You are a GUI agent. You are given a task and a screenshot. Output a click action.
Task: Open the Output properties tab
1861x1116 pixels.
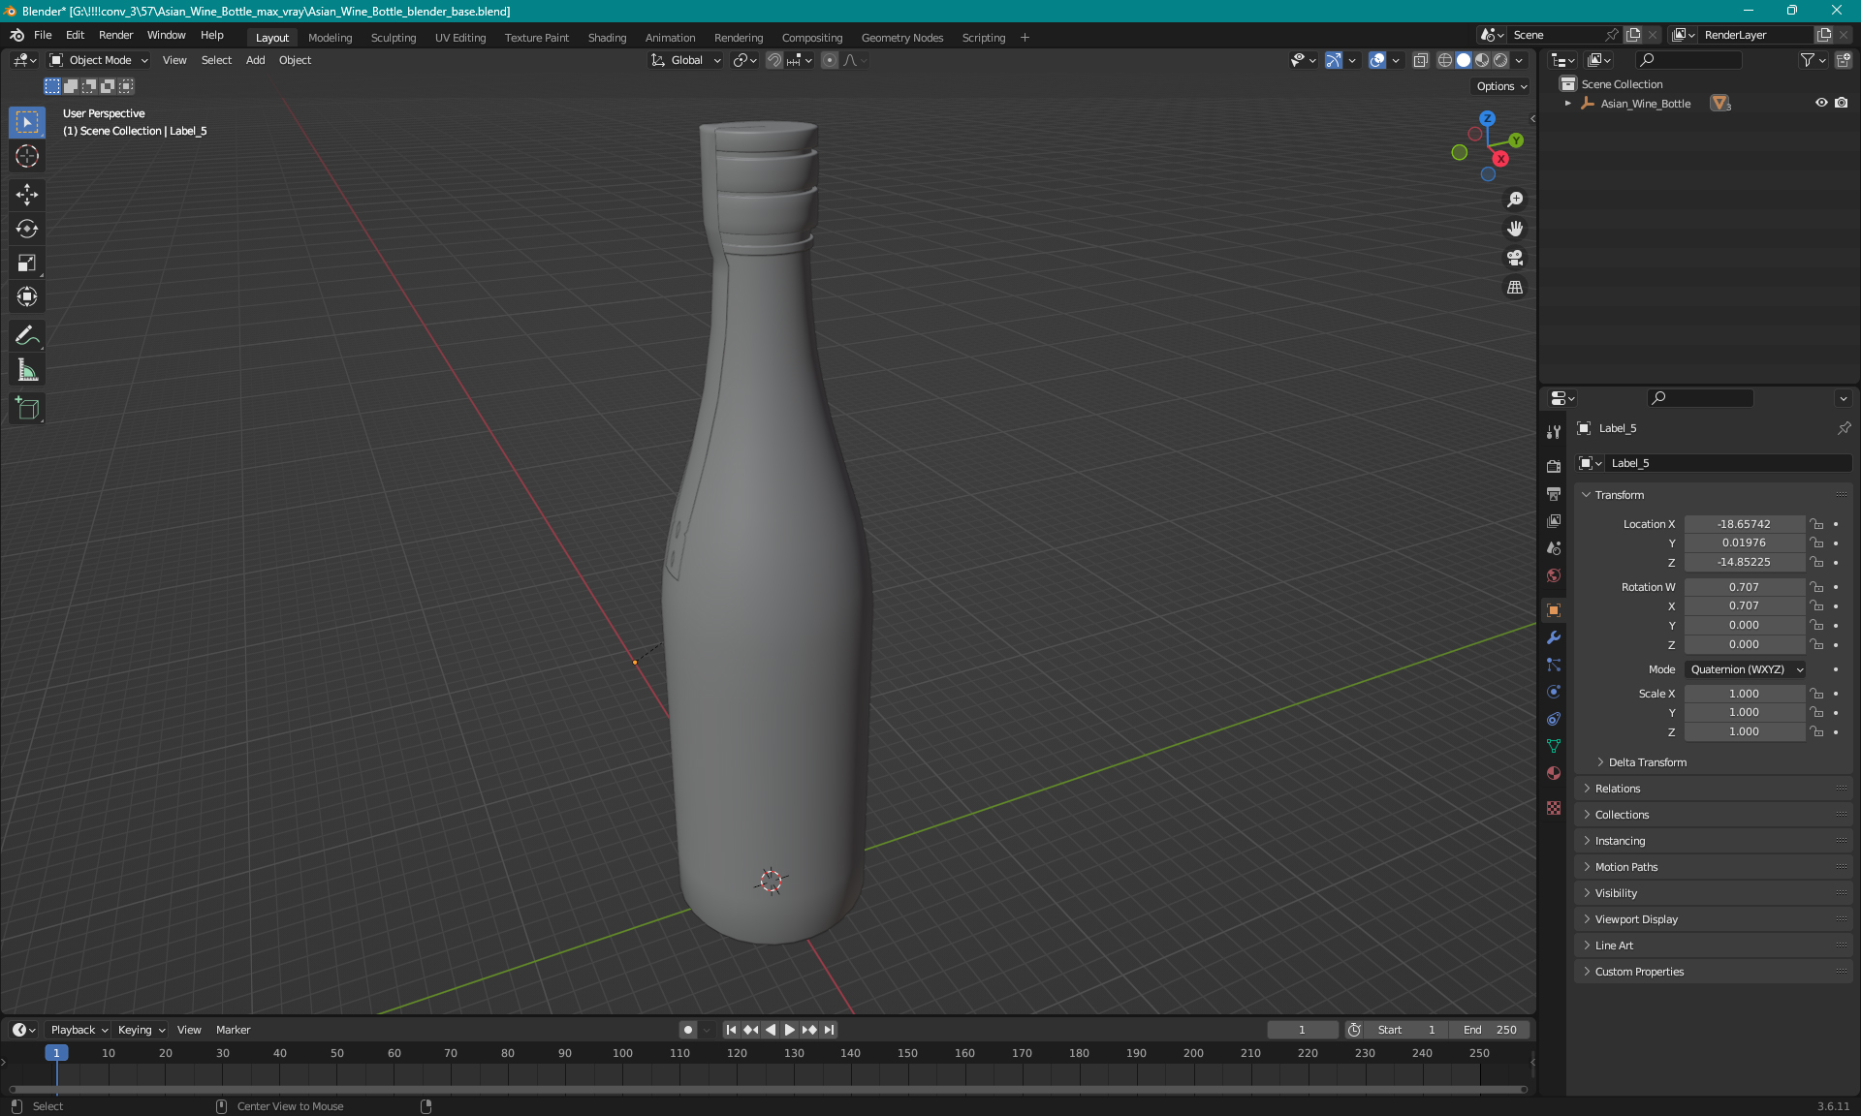pos(1554,493)
